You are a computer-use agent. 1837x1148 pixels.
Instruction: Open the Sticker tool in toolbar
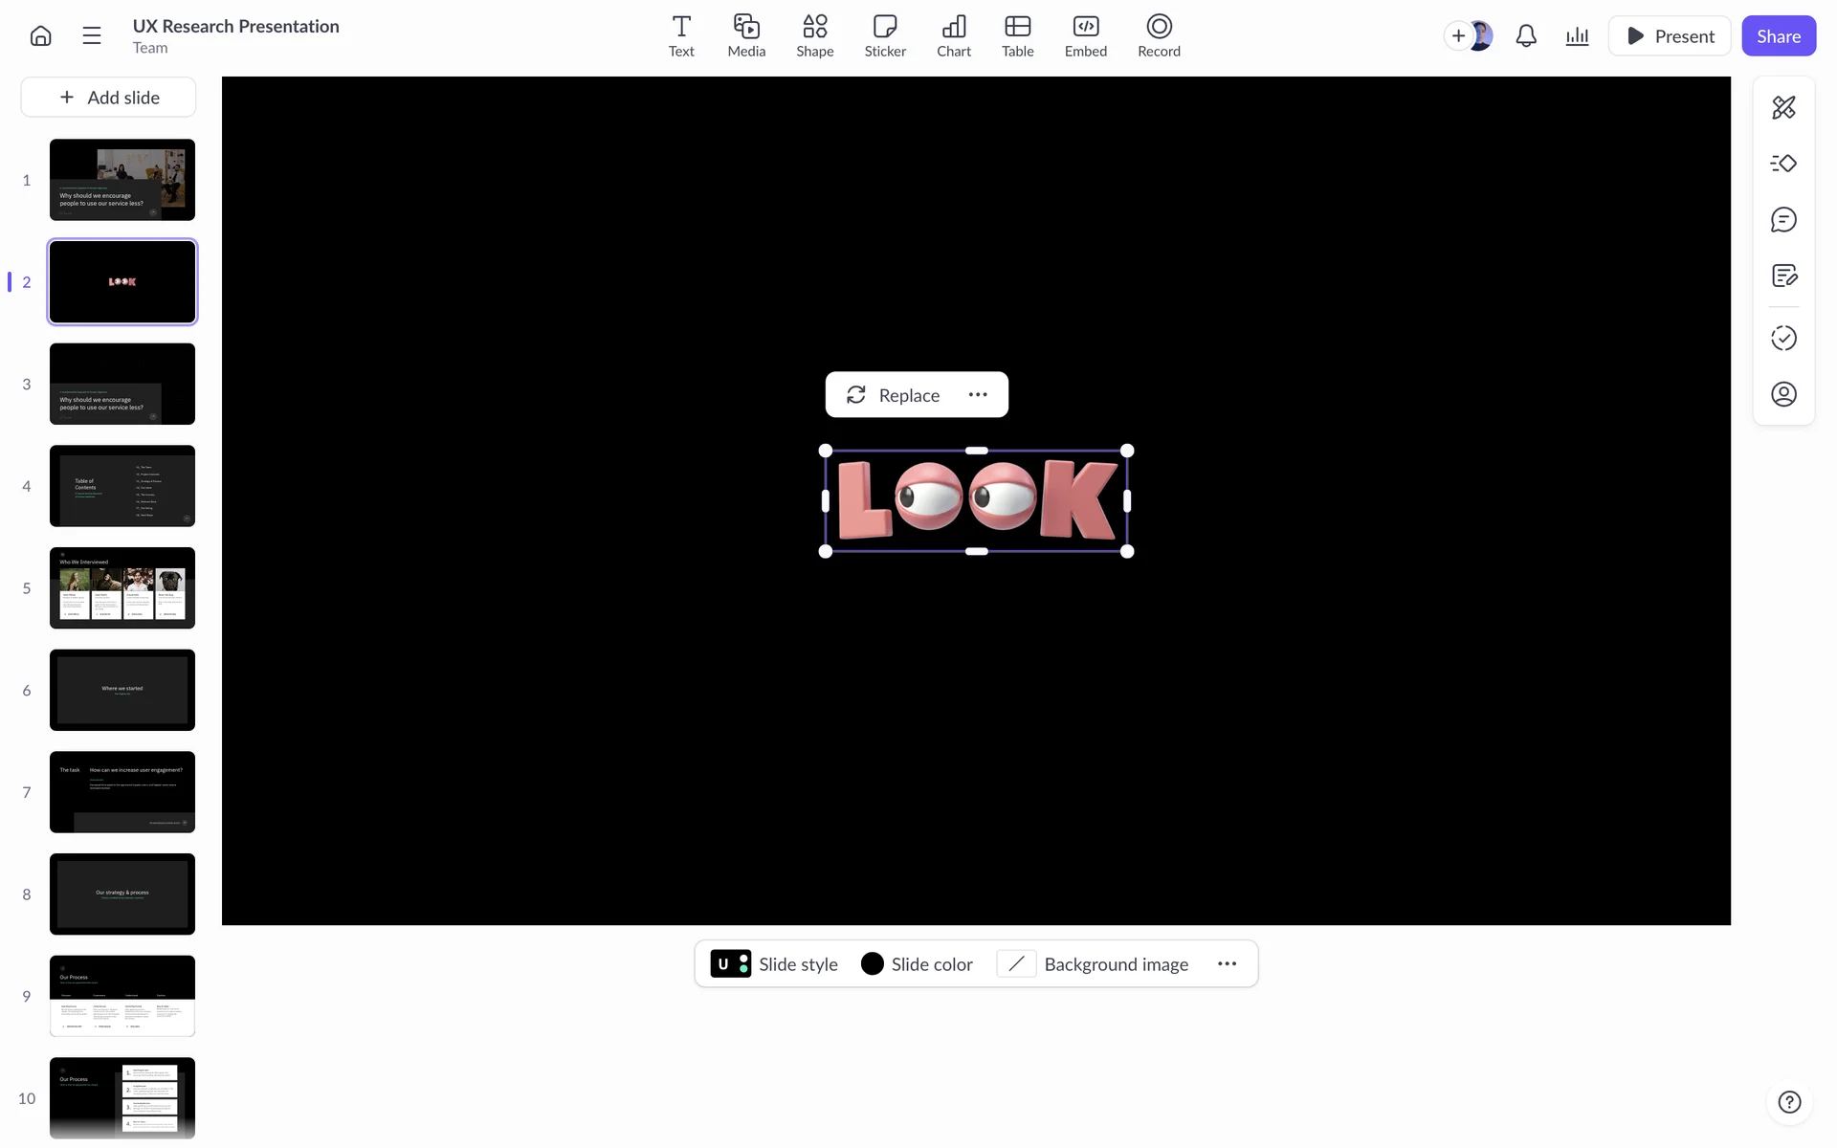884,35
